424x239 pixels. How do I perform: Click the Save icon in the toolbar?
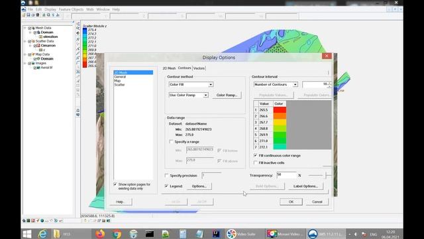[28, 15]
